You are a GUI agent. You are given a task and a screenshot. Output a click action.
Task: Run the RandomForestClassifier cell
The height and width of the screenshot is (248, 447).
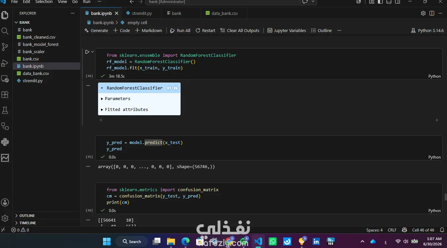click(x=87, y=52)
